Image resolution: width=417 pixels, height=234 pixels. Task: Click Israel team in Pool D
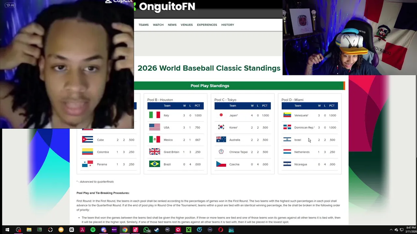pyautogui.click(x=297, y=140)
